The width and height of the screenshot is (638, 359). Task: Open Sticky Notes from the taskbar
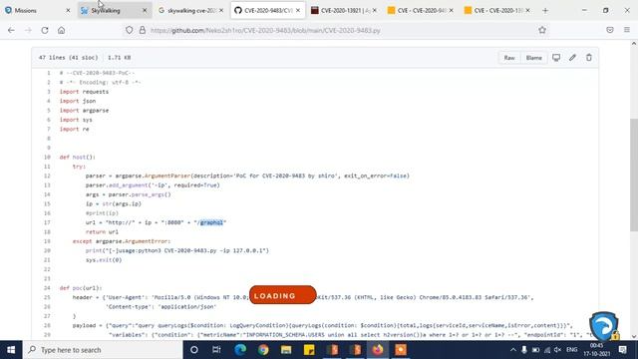click(309, 350)
